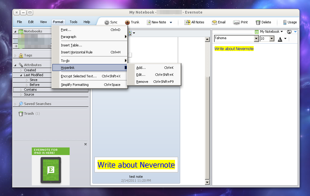Click the Tags icon in sidebar

21,56
